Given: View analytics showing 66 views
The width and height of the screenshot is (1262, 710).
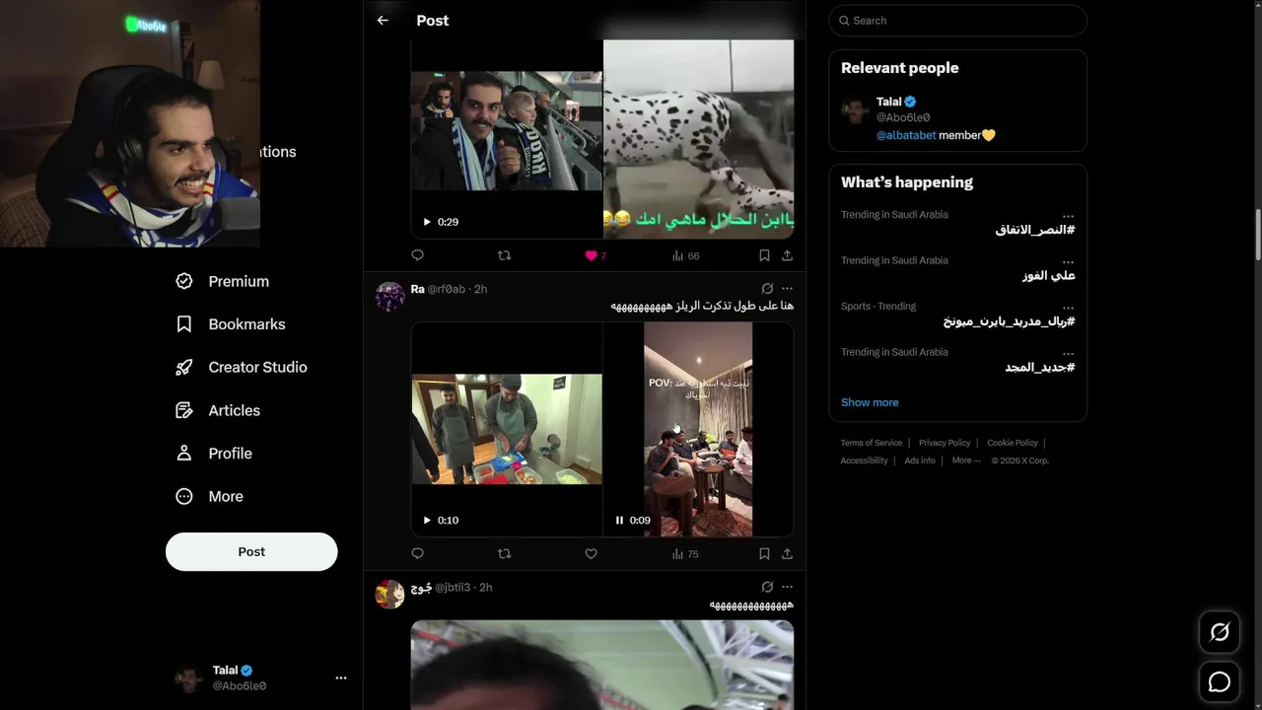Looking at the screenshot, I should click(685, 255).
